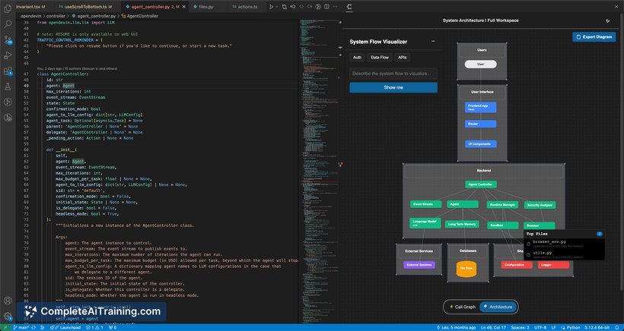
Task: Select the Configuration node
Action: point(517,265)
